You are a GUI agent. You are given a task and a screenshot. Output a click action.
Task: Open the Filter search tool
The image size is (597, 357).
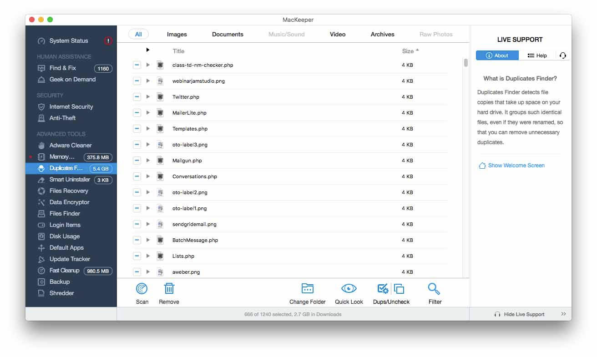point(435,293)
